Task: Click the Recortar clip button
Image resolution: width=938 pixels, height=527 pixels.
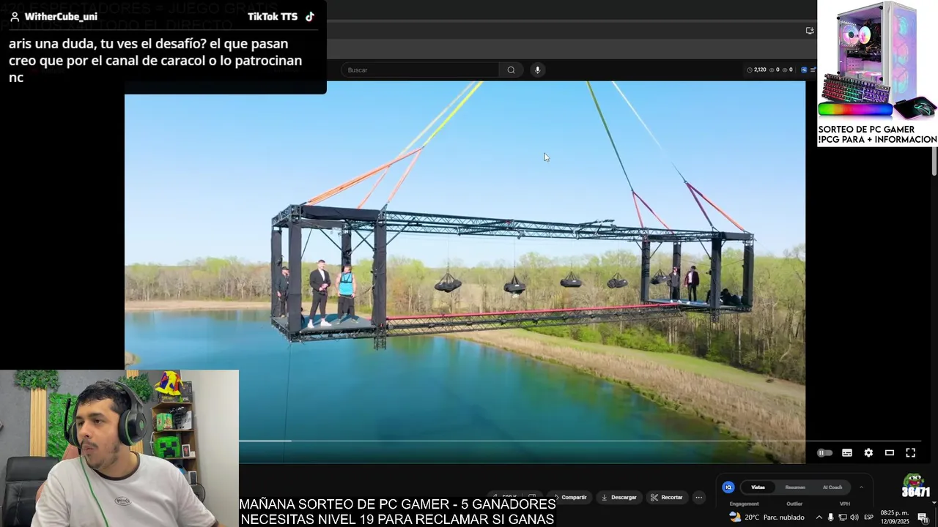Action: click(667, 498)
